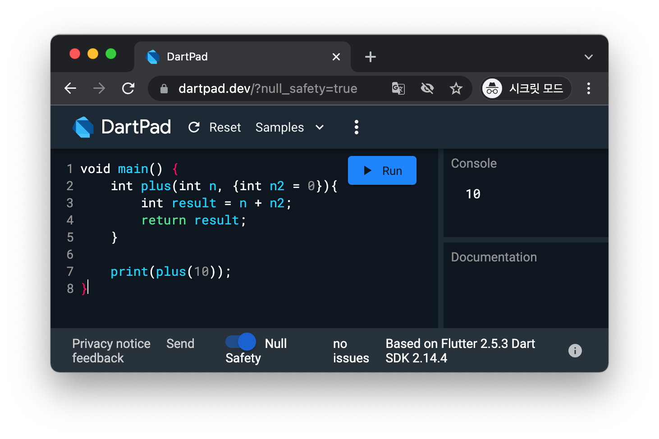Click the Flutter 2.5.3 SDK version text
This screenshot has width=659, height=439.
460,351
